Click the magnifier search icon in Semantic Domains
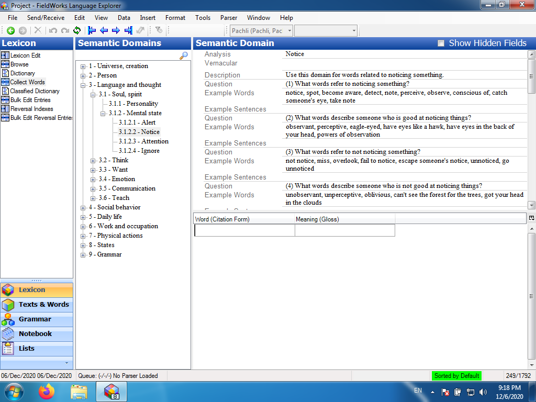 (x=184, y=55)
